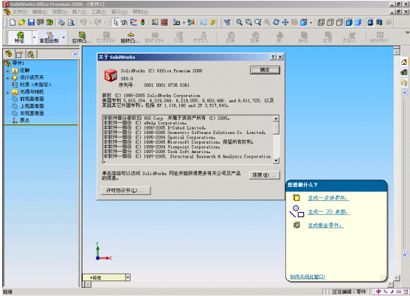Open the 工具(T) menu
410x296 pixels.
(99, 12)
